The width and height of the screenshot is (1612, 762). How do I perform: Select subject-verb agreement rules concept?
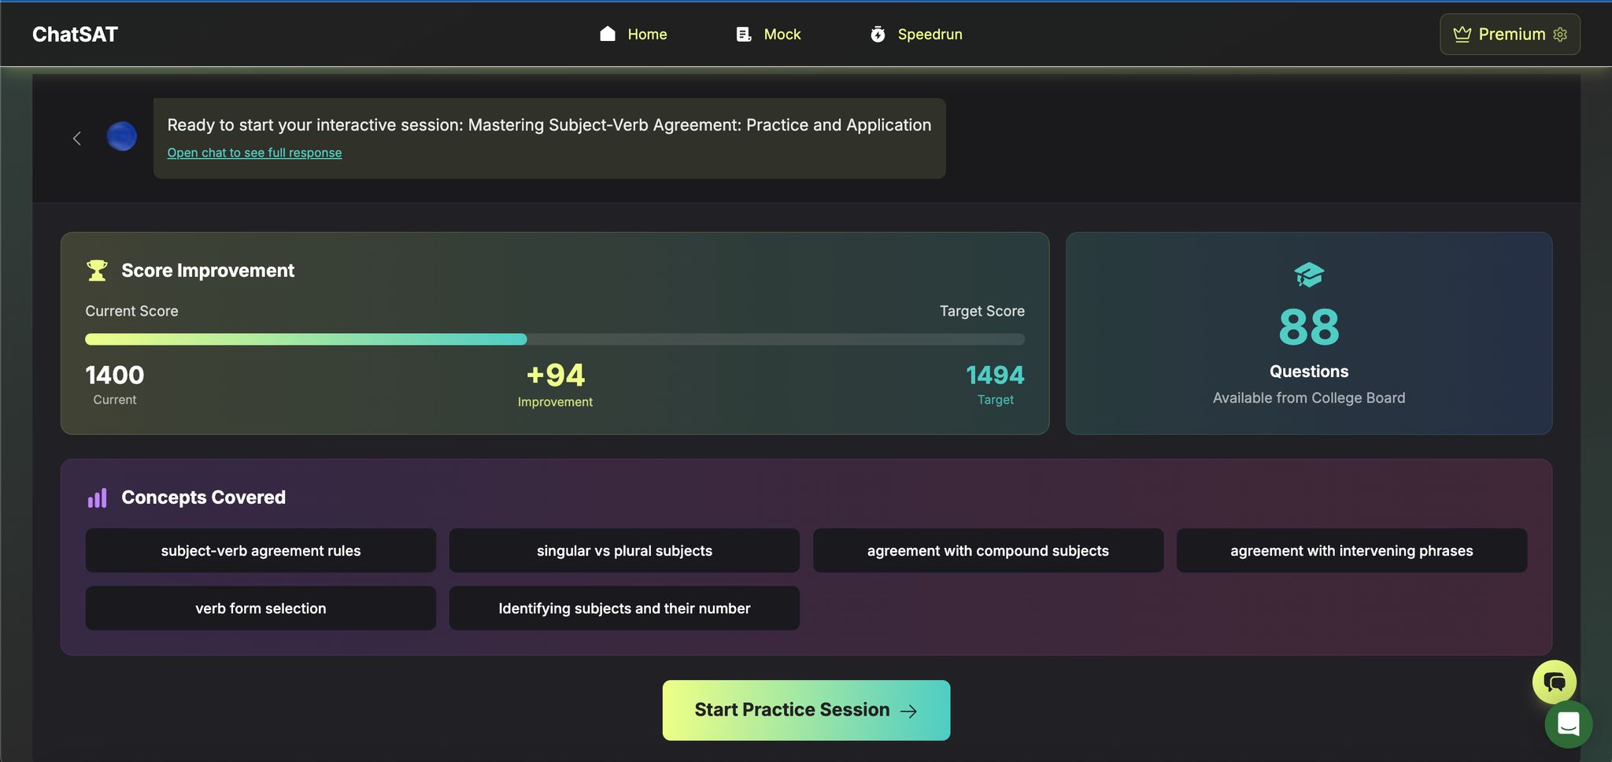pos(261,551)
